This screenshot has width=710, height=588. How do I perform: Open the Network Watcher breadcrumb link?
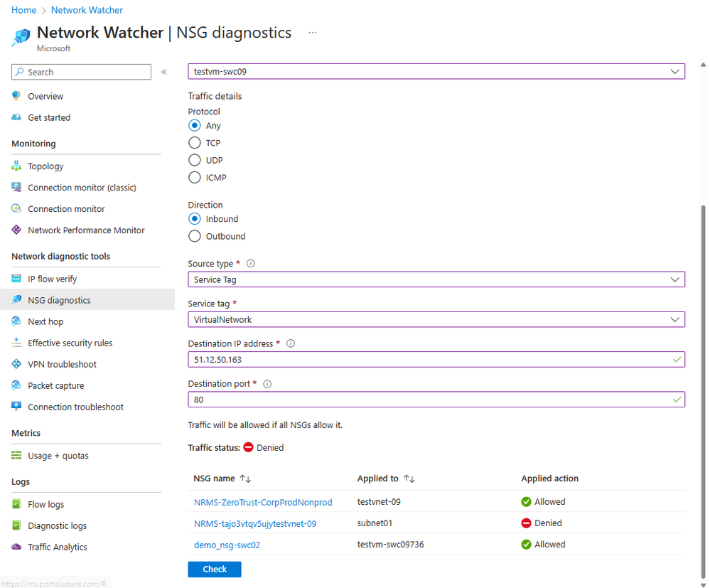(x=87, y=10)
